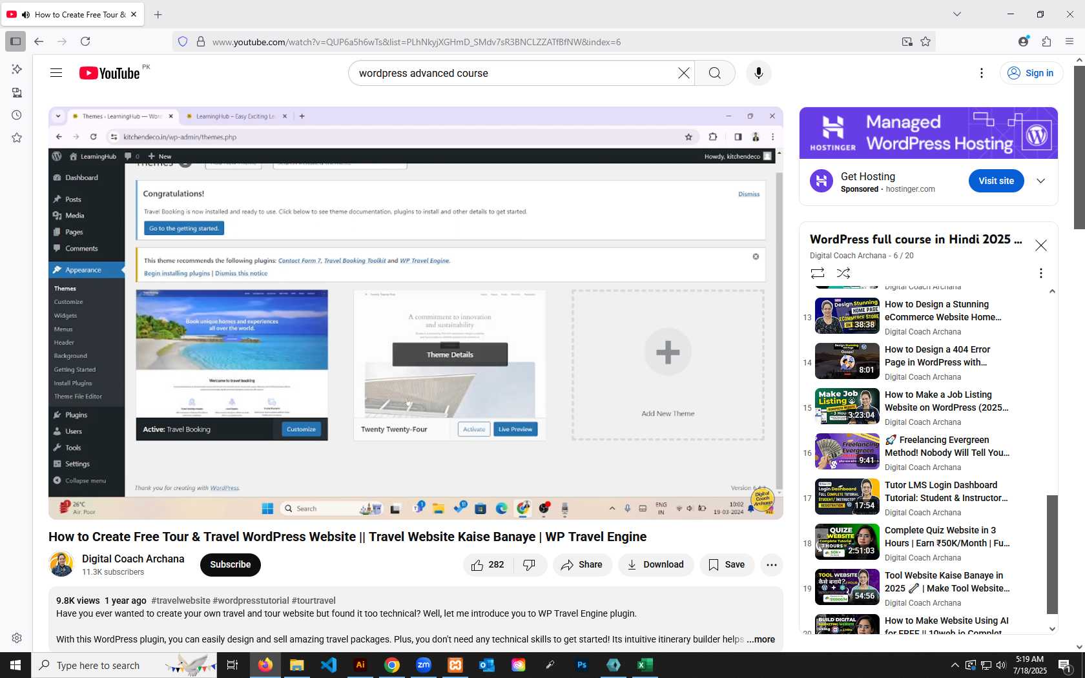Viewport: 1085px width, 678px height.
Task: Toggle playlist loop
Action: (818, 273)
